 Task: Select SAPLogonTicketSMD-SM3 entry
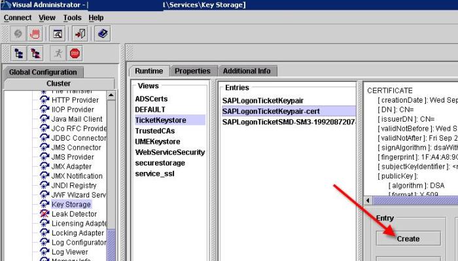289,122
